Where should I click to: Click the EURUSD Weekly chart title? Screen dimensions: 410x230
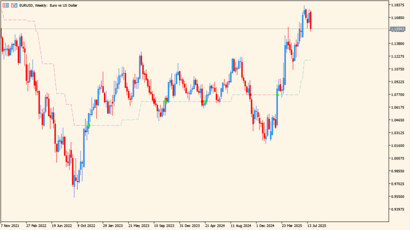[x=48, y=5]
